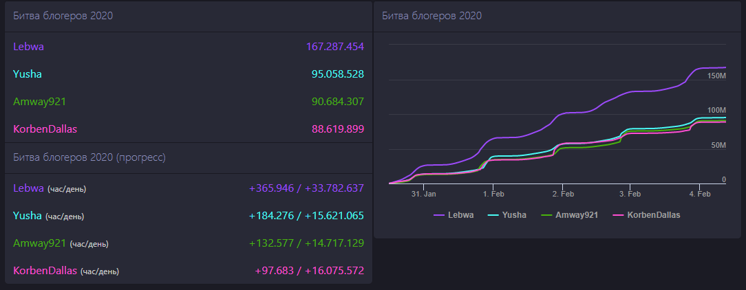Click the 3. Feb axis label

tap(630, 194)
